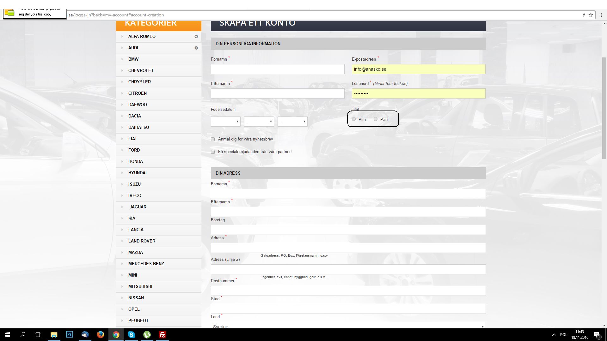607x341 pixels.
Task: Open the Mercedes Benz category
Action: (146, 264)
